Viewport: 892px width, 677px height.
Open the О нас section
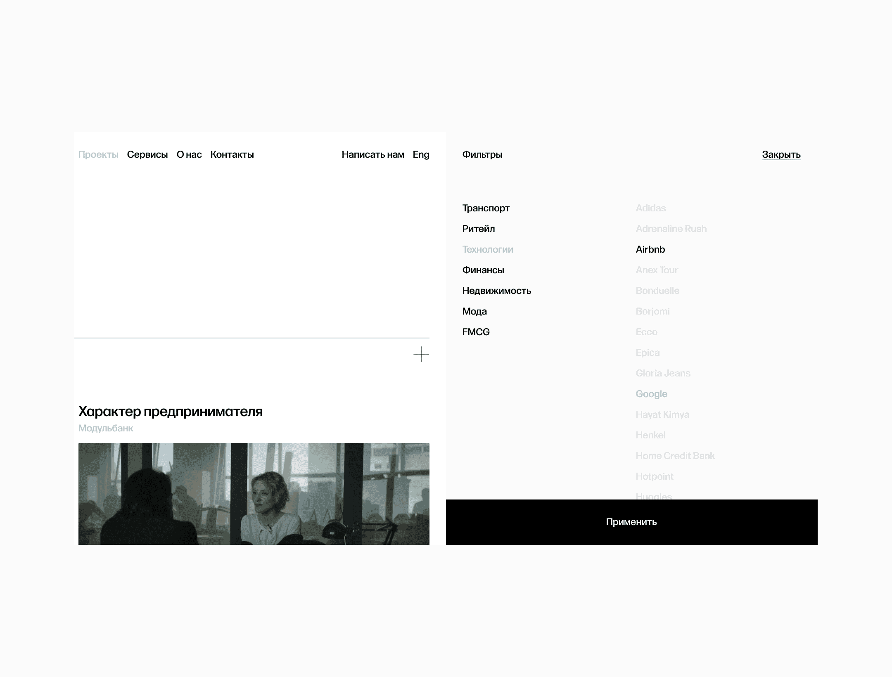[x=189, y=154]
